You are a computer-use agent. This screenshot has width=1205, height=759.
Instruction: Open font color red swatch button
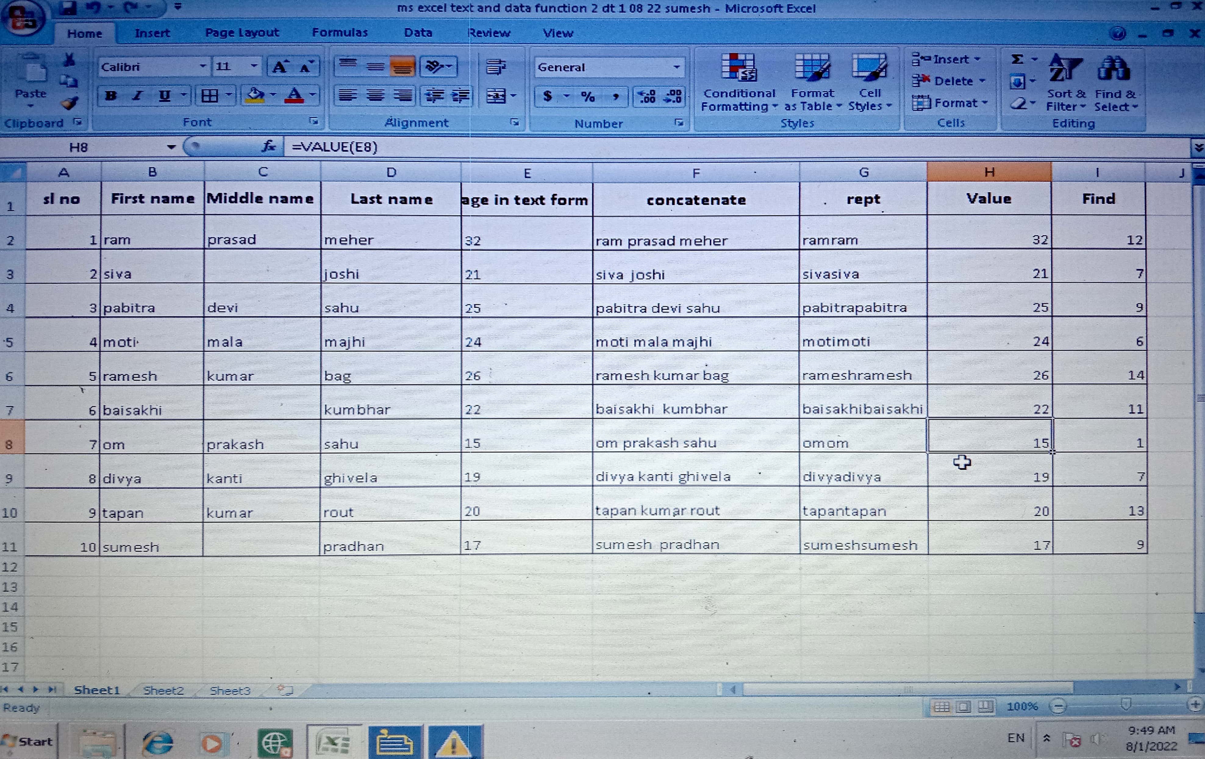(x=294, y=95)
